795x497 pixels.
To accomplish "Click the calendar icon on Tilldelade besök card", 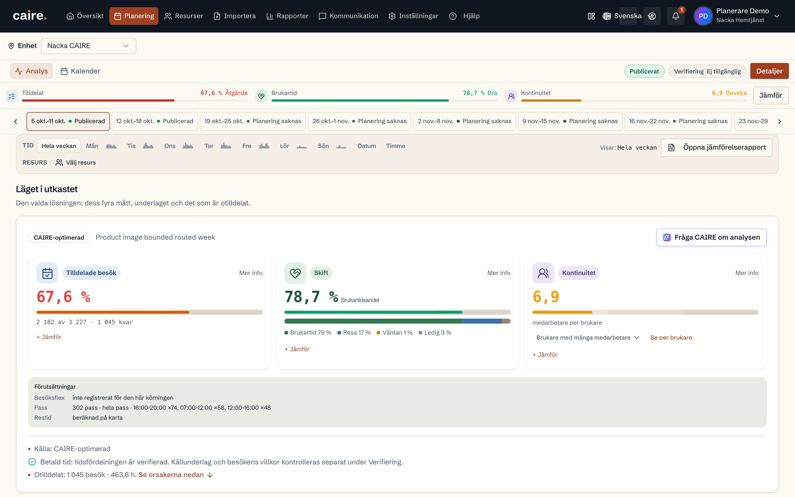I will (47, 273).
